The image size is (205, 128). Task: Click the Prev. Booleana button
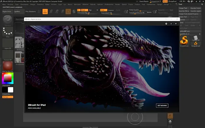click(31, 12)
